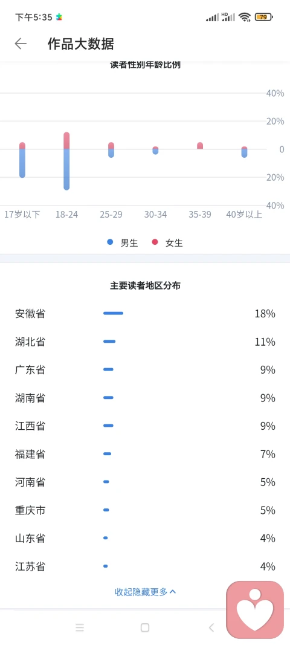Tap the 主要读者地区分布 section heading
This screenshot has height=645, width=290.
pos(145,285)
